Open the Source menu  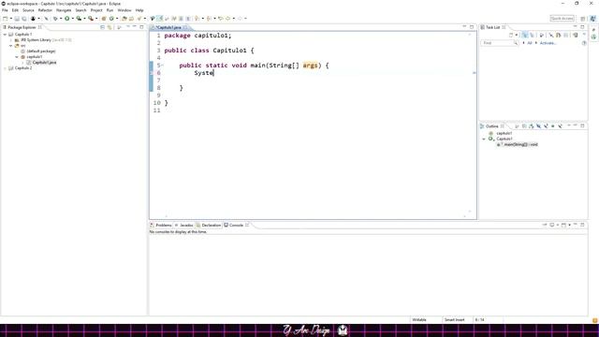coord(28,10)
